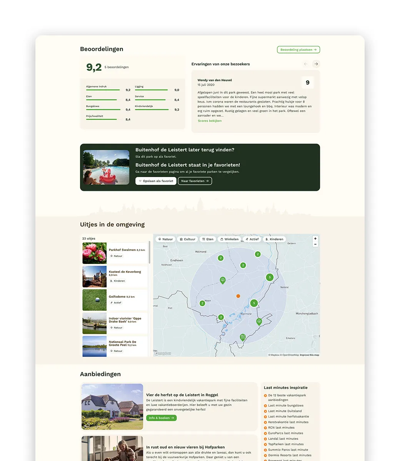Click the restaurant fork-and-knife map pin
The width and height of the screenshot is (400, 461).
(x=242, y=337)
